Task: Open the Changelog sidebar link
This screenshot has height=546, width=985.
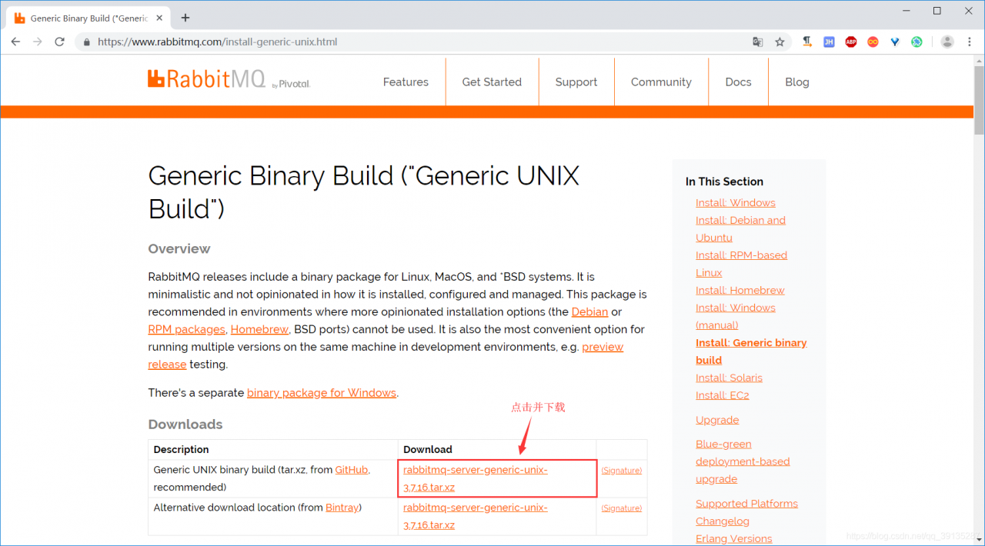Action: click(723, 521)
